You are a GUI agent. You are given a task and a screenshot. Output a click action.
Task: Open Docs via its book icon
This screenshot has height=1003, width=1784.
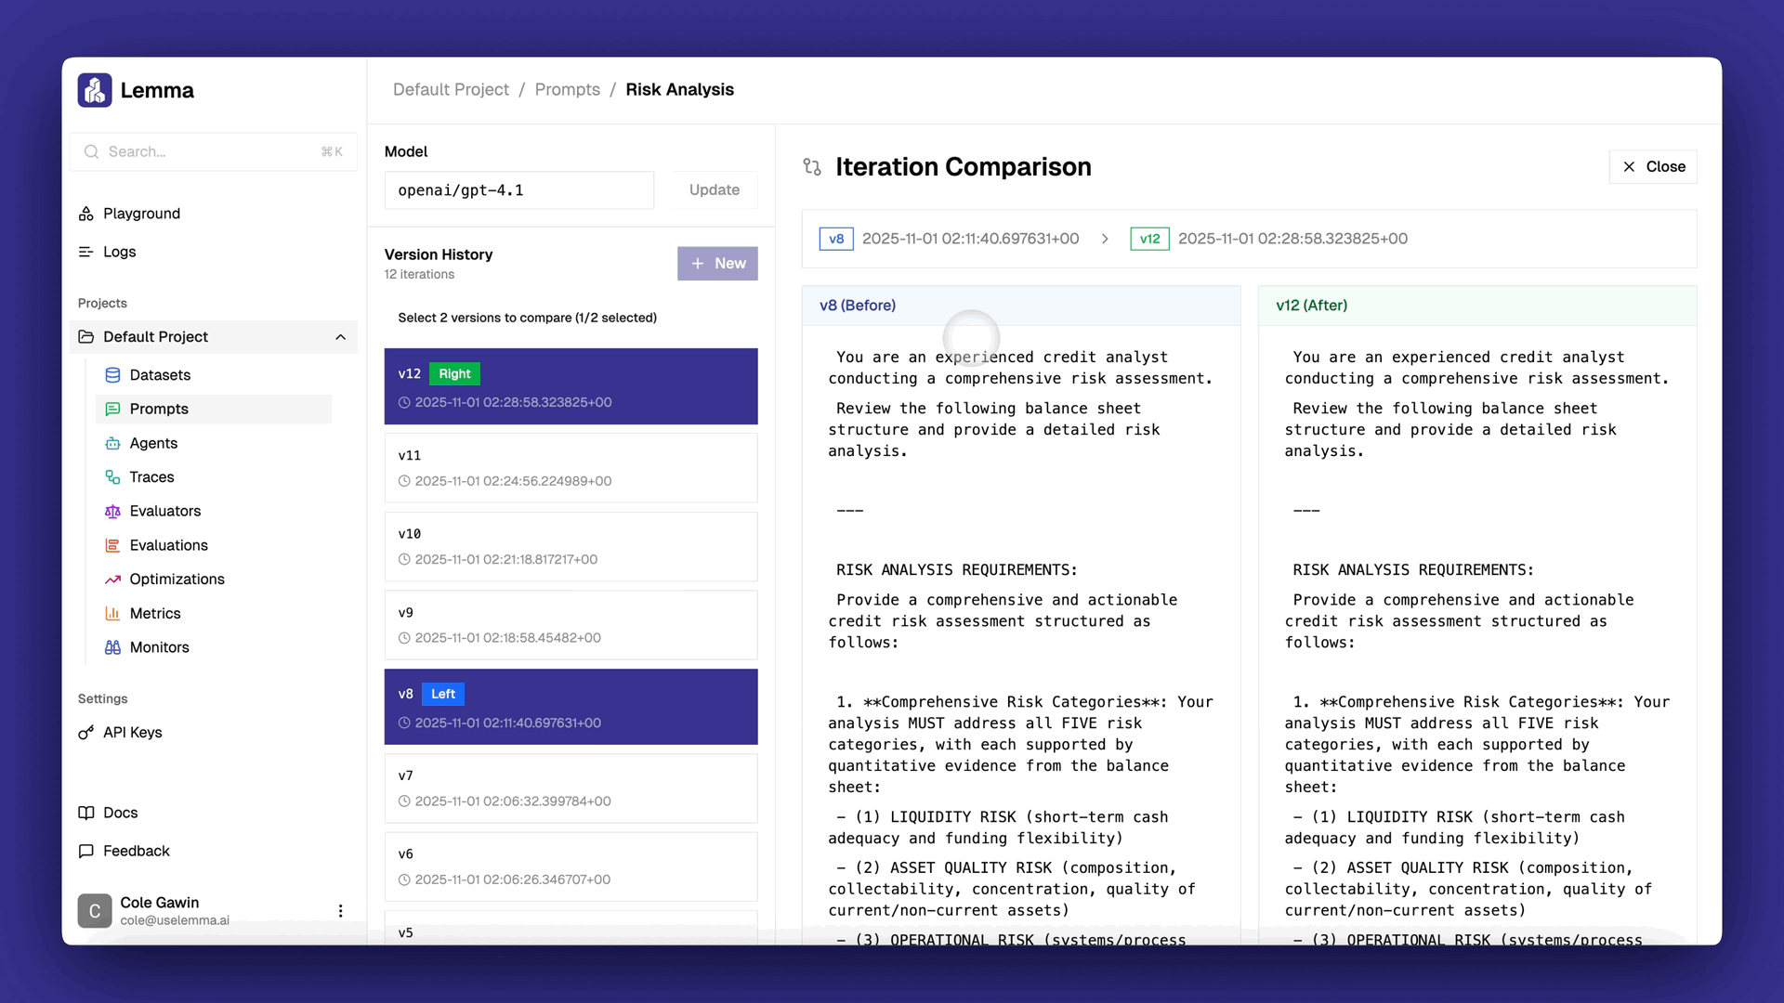[x=86, y=813]
